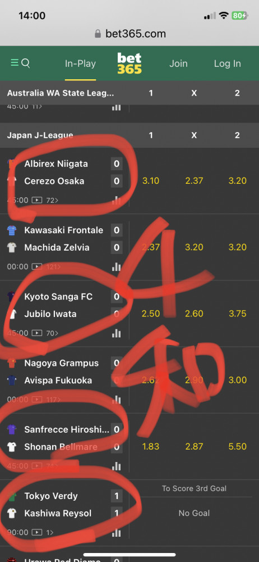Open bet365 logo home
The width and height of the screenshot is (259, 562).
pyautogui.click(x=129, y=64)
